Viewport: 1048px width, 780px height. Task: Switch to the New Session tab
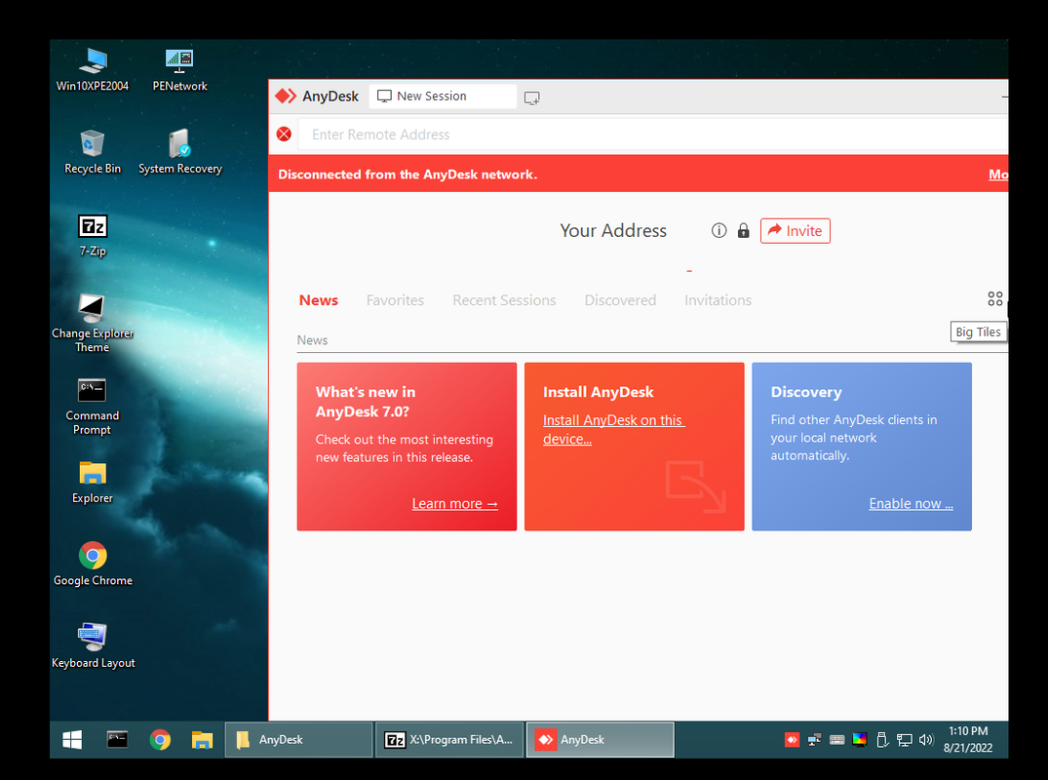[443, 97]
